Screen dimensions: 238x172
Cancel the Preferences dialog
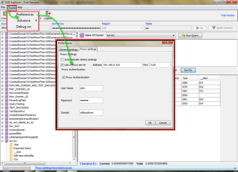(x=163, y=123)
